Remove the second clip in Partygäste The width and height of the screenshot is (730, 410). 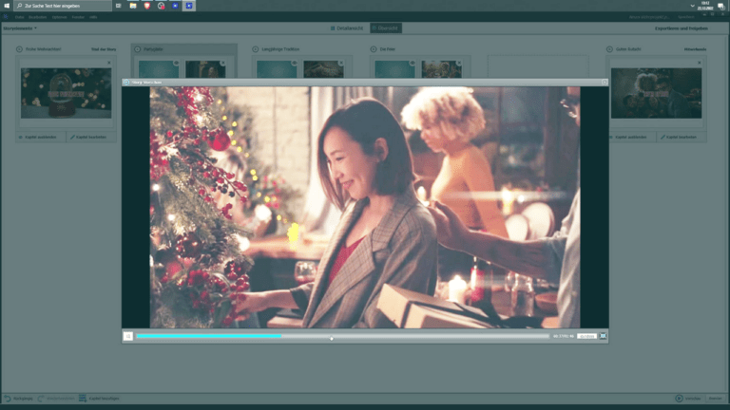click(x=223, y=63)
